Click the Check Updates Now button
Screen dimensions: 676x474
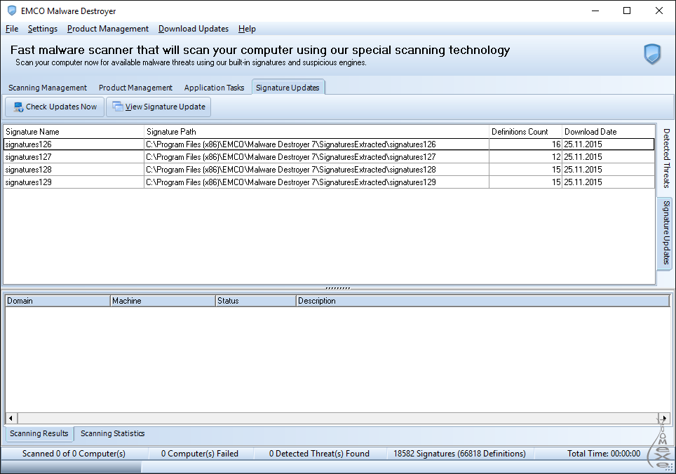[55, 107]
